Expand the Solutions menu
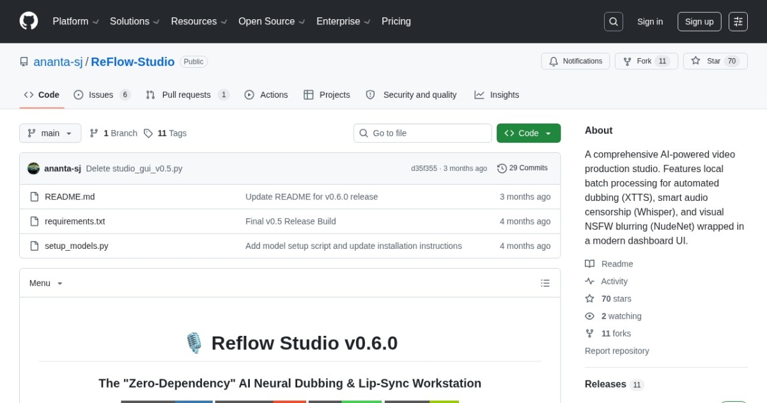 coord(135,21)
